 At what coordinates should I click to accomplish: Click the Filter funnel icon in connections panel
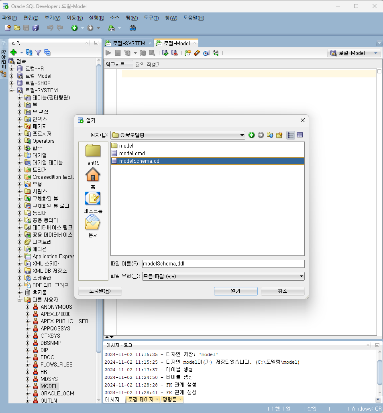pyautogui.click(x=38, y=53)
